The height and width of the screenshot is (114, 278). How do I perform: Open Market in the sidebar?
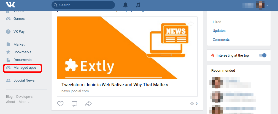click(19, 44)
